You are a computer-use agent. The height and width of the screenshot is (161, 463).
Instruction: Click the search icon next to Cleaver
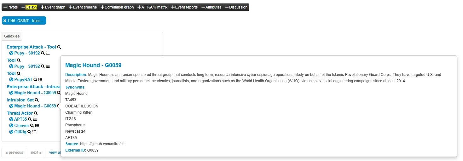click(x=32, y=126)
